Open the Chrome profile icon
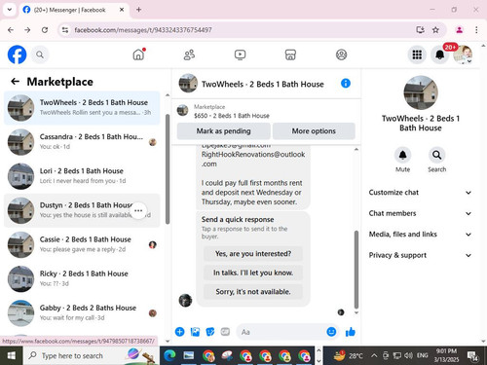This screenshot has width=487, height=365. tap(459, 30)
